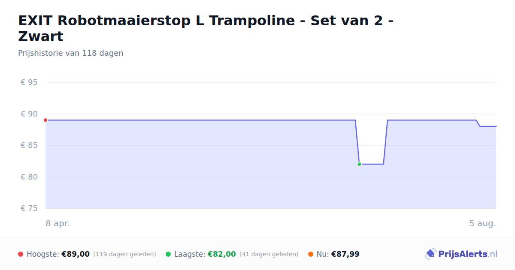This screenshot has width=515, height=270.
Task: Click the green lowest-price marker on the chart
Action: 359,164
